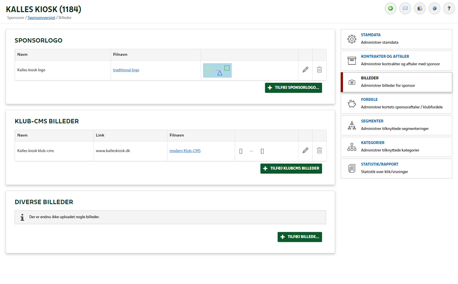Open Segmenter menu entry

(396, 125)
